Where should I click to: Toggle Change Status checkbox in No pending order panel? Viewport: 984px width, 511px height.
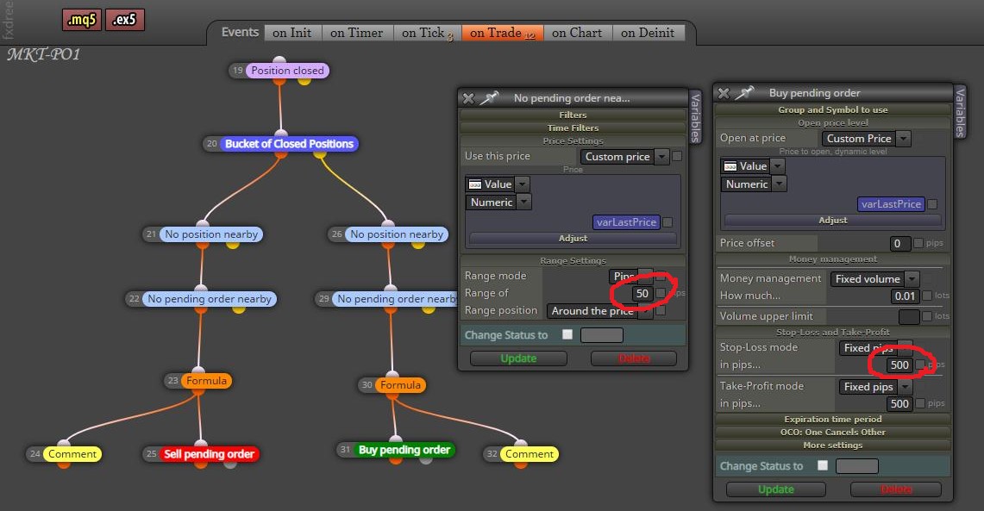click(567, 335)
